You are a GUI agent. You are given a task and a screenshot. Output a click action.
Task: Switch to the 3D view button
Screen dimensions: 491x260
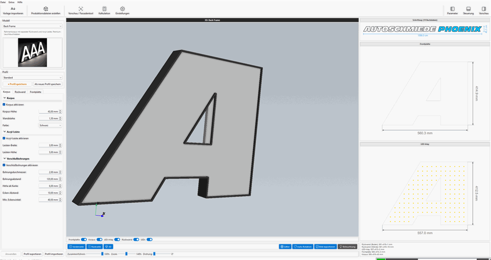pos(108,247)
